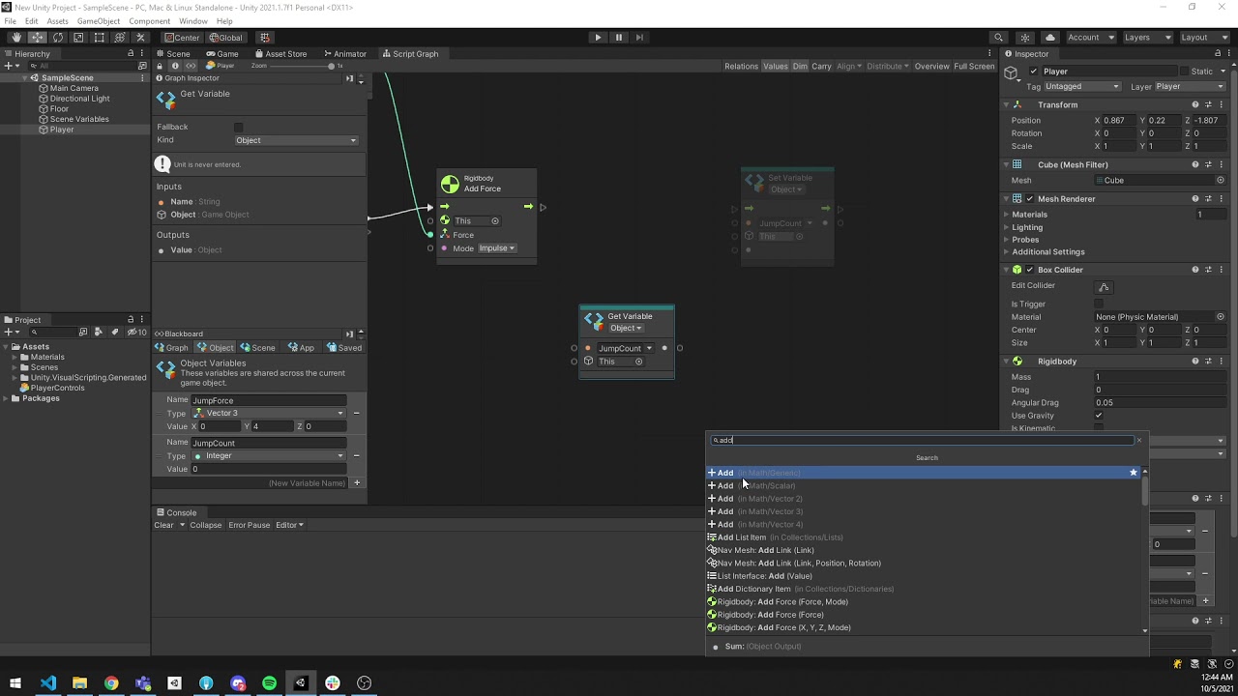Select the Rect tool in toolbar

click(99, 38)
